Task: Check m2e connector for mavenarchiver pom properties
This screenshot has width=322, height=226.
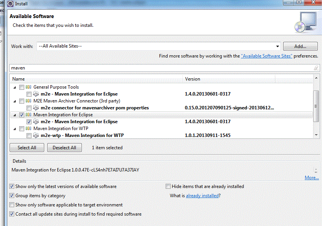Action: (29, 108)
